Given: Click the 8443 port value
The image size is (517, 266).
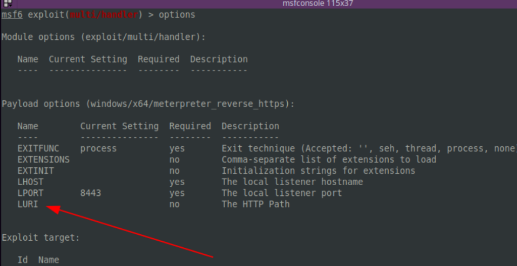Looking at the screenshot, I should pos(90,193).
